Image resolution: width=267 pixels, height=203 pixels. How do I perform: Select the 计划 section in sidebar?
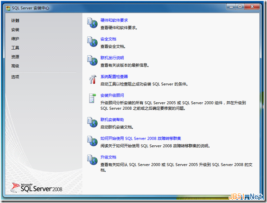pyautogui.click(x=15, y=21)
